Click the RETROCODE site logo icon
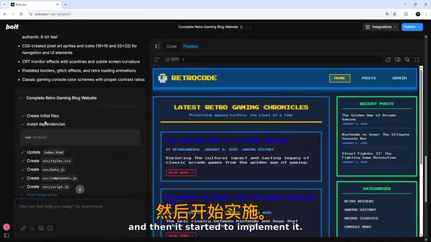The width and height of the screenshot is (431, 242). pyautogui.click(x=162, y=78)
